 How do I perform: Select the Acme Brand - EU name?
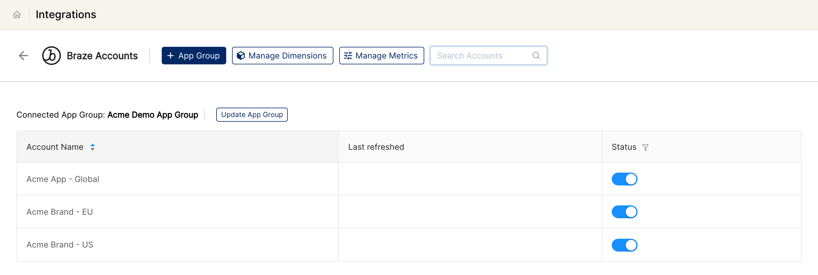click(60, 212)
